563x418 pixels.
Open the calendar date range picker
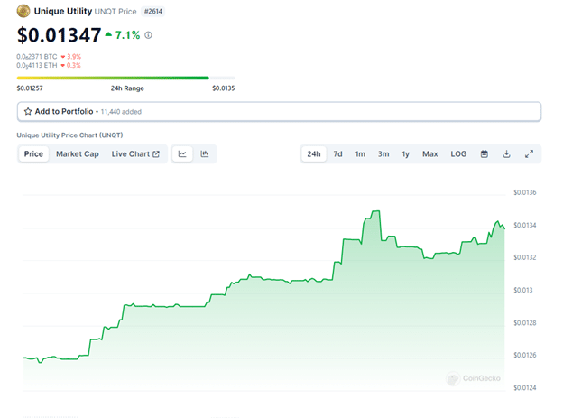(484, 154)
